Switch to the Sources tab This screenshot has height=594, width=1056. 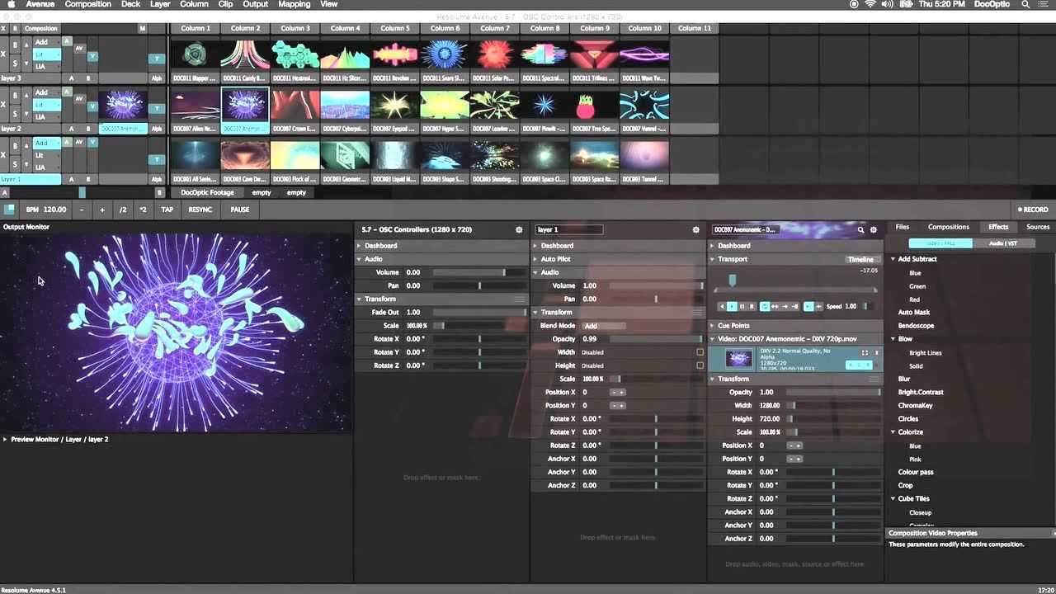1037,226
